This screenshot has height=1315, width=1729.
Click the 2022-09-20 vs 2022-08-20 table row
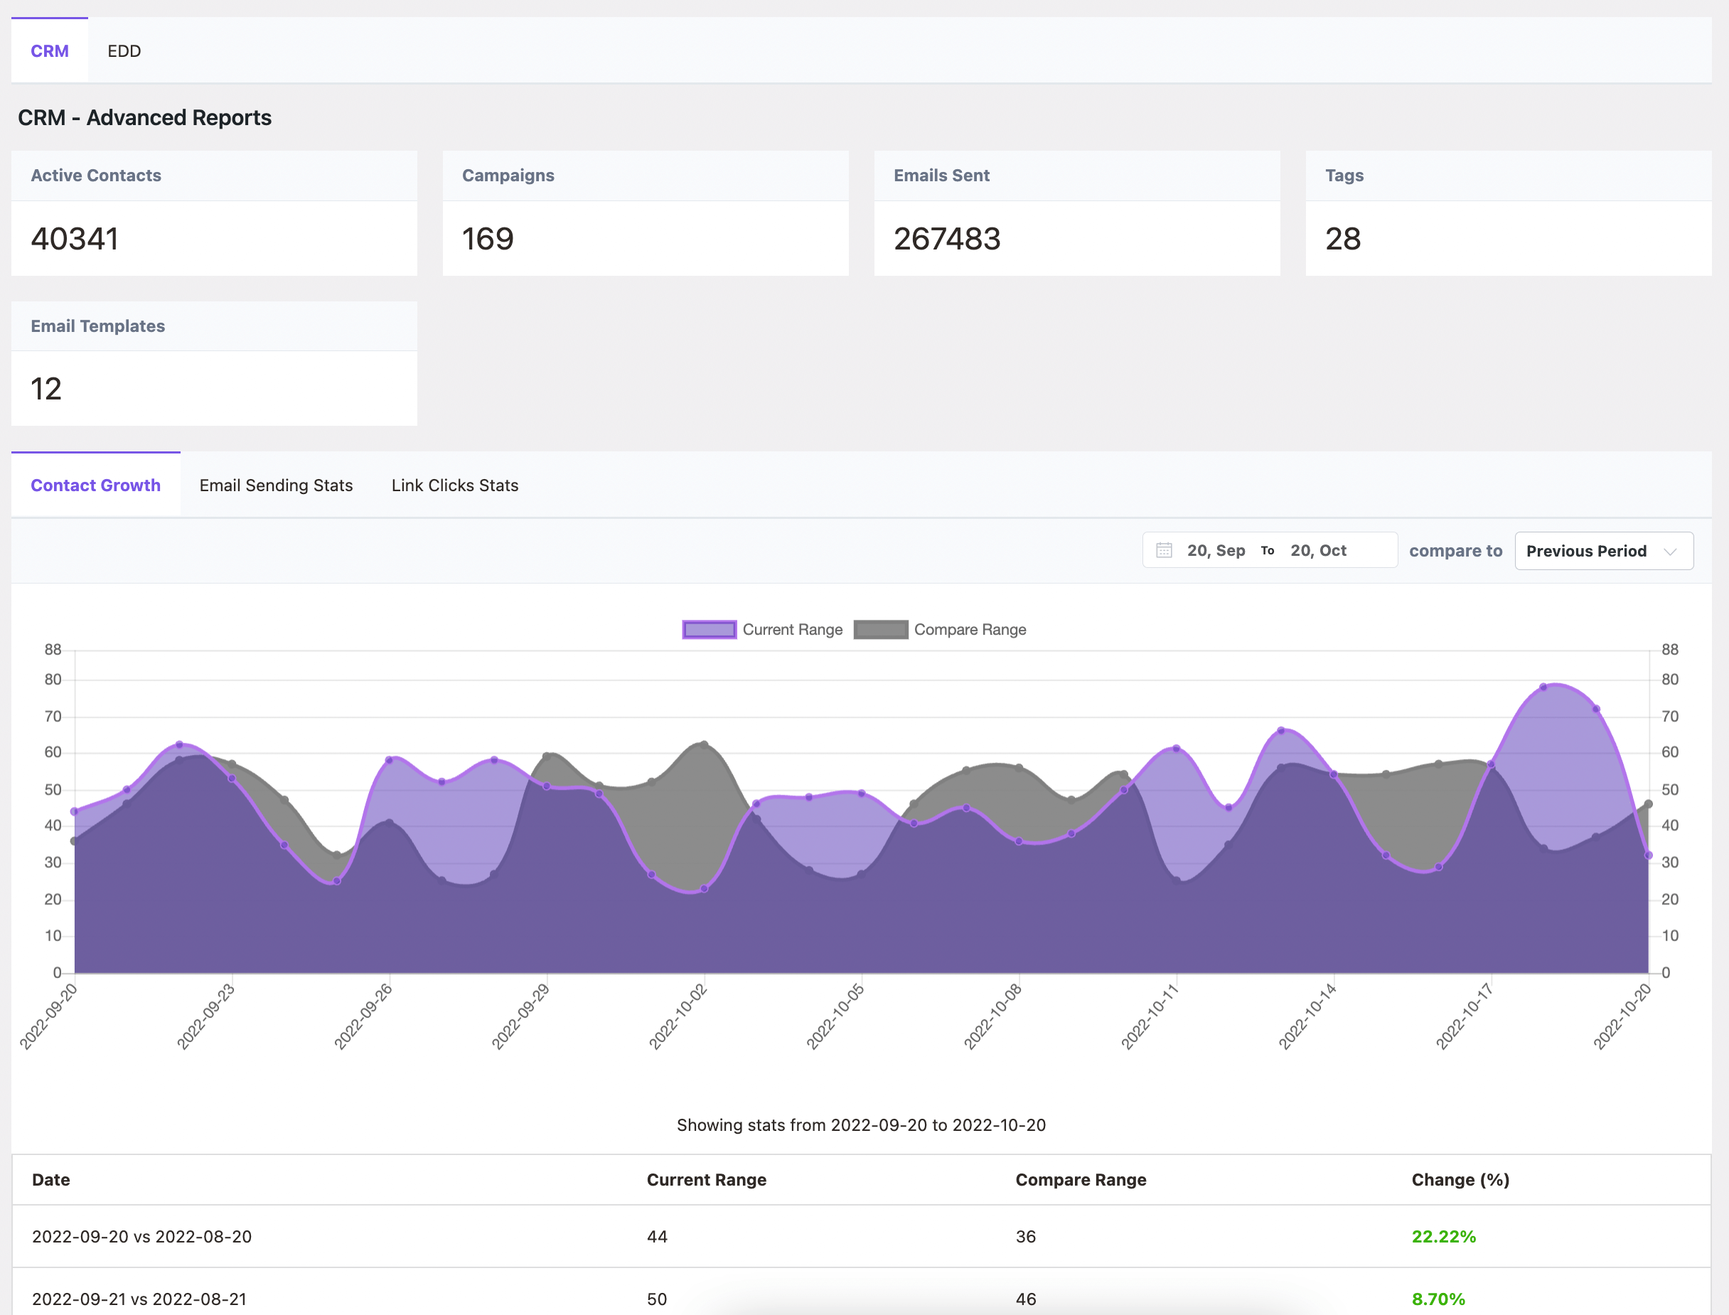pos(861,1237)
